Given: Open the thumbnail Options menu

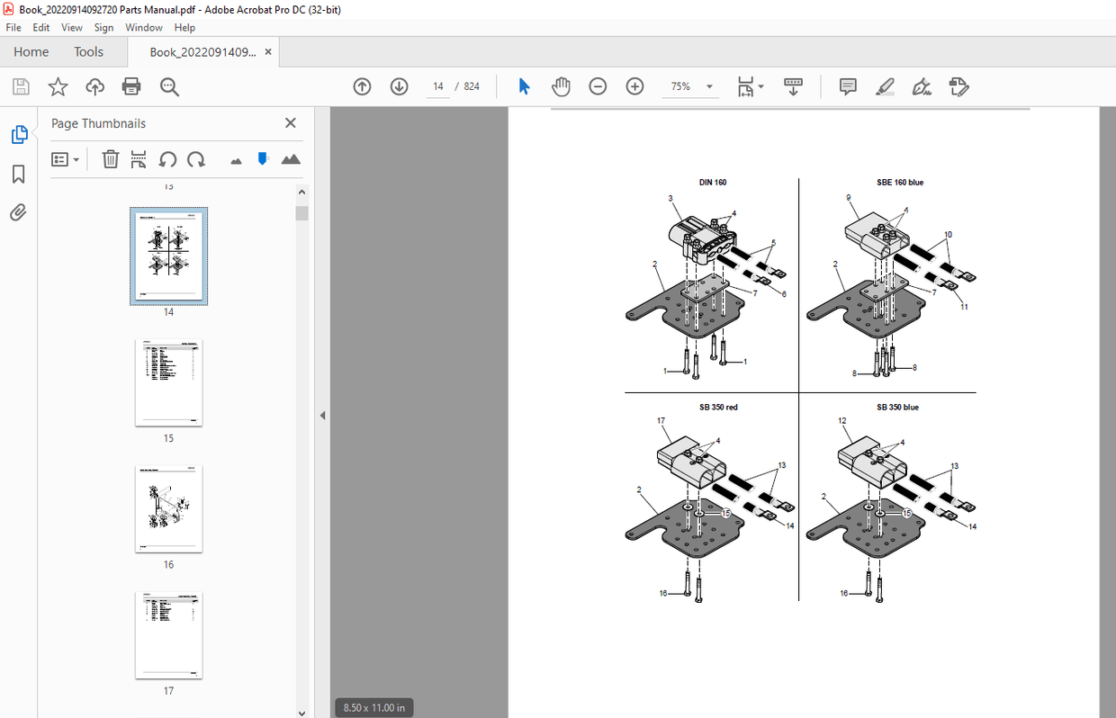Looking at the screenshot, I should pos(65,159).
